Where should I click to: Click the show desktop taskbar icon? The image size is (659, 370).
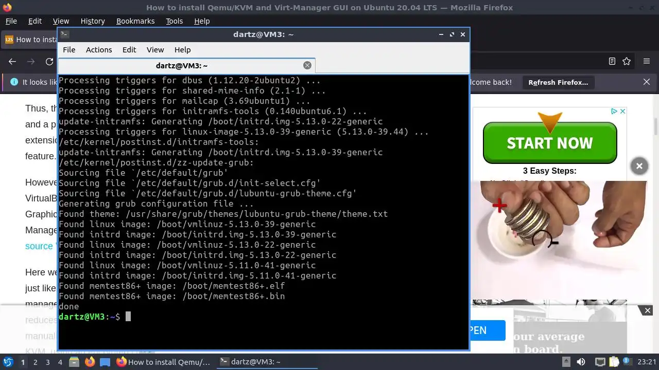tap(105, 362)
